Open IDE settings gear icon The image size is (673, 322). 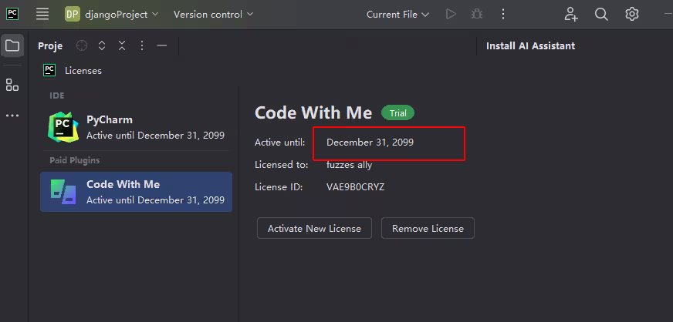(x=632, y=14)
